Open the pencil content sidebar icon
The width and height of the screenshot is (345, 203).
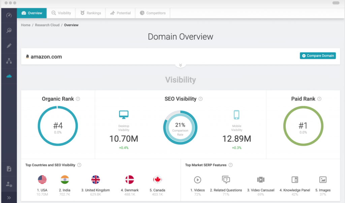click(9, 46)
